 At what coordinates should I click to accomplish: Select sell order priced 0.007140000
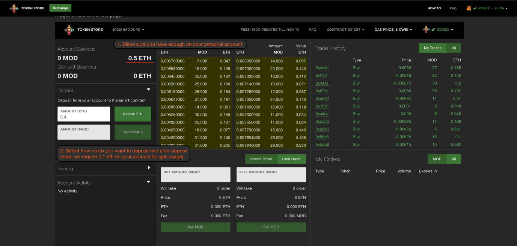[271, 84]
